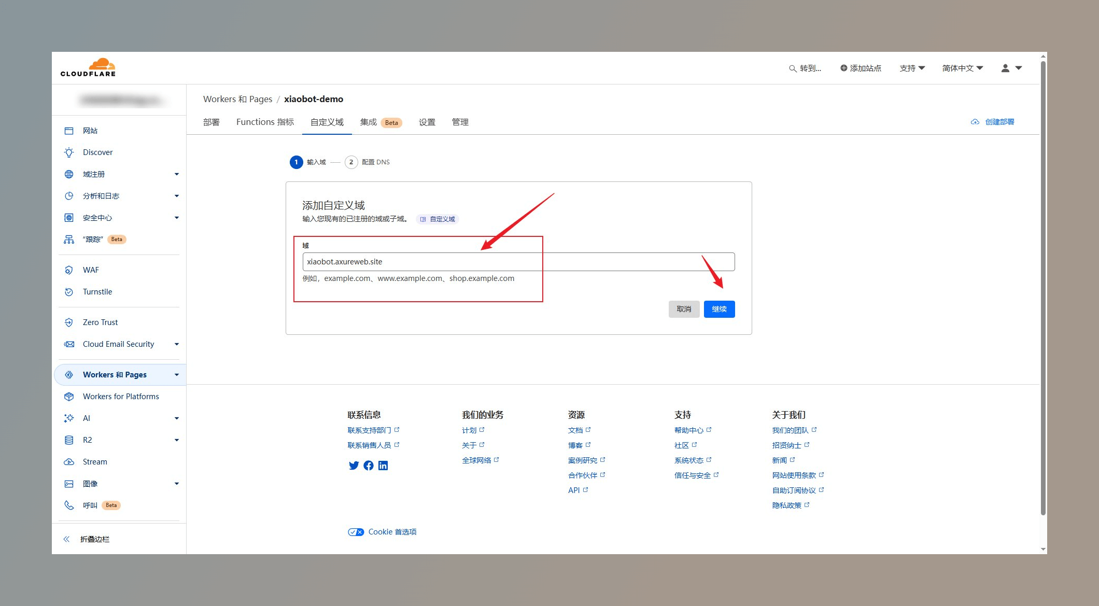
Task: Click 继续 button to proceed
Action: pyautogui.click(x=718, y=307)
